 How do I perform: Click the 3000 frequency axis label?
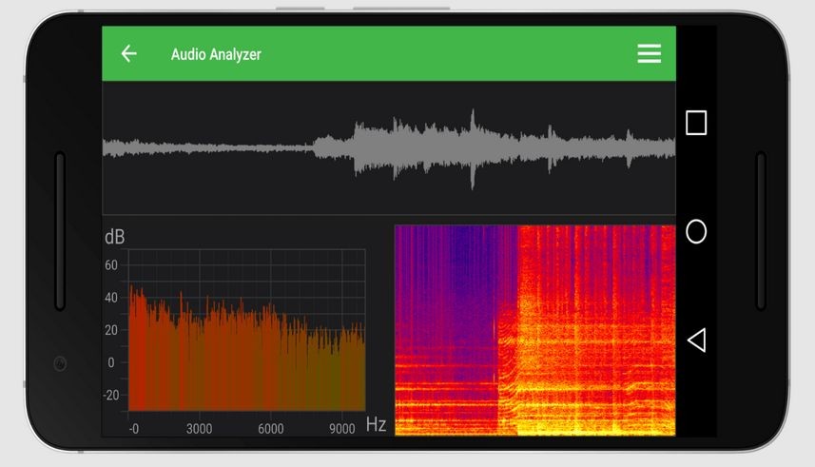(x=199, y=429)
